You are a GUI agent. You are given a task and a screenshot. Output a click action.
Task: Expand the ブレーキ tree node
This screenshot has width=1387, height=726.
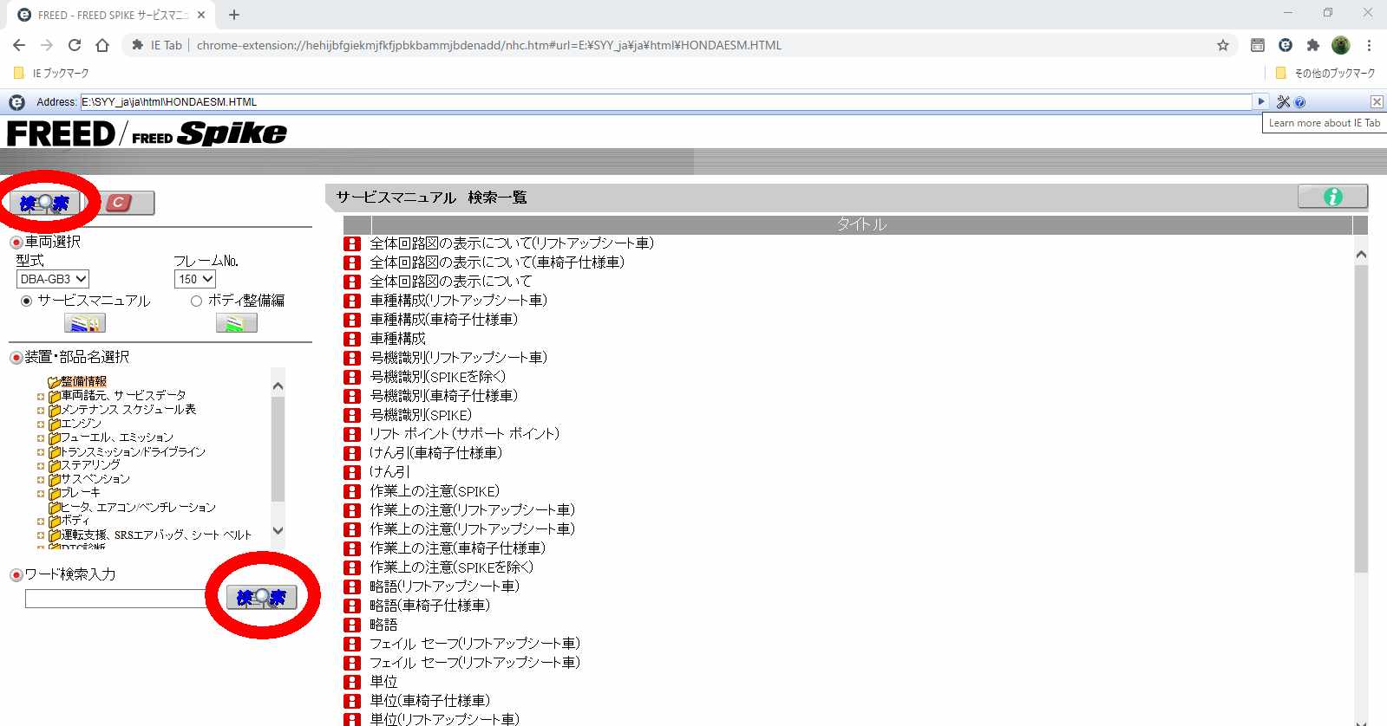[40, 494]
